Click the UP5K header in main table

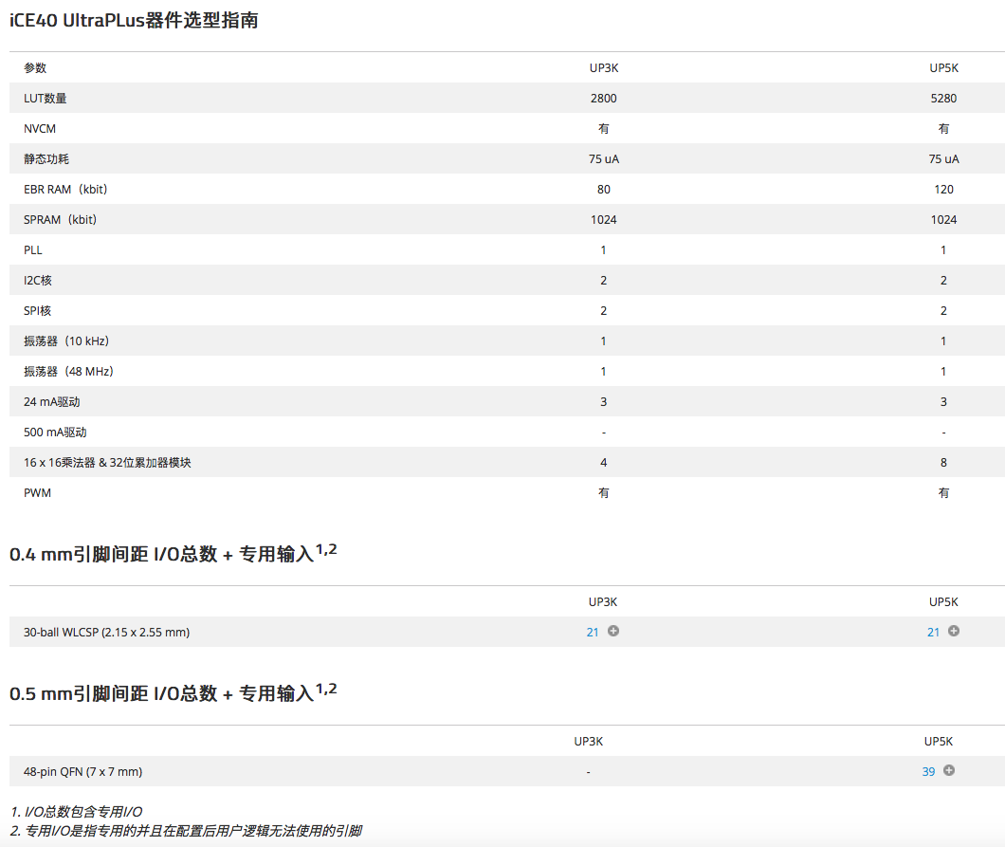[944, 68]
